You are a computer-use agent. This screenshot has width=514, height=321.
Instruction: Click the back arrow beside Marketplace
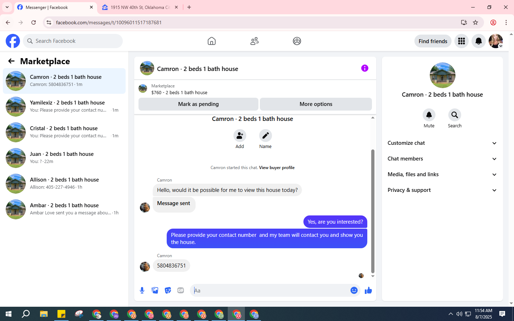(x=11, y=61)
